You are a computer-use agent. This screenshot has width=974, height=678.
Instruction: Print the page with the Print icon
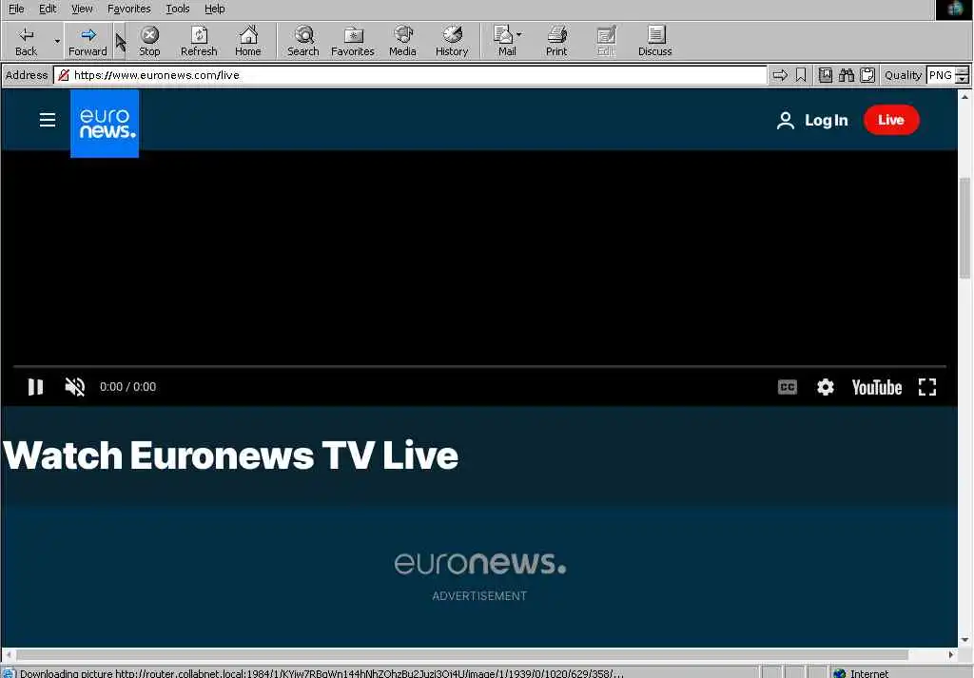point(556,41)
